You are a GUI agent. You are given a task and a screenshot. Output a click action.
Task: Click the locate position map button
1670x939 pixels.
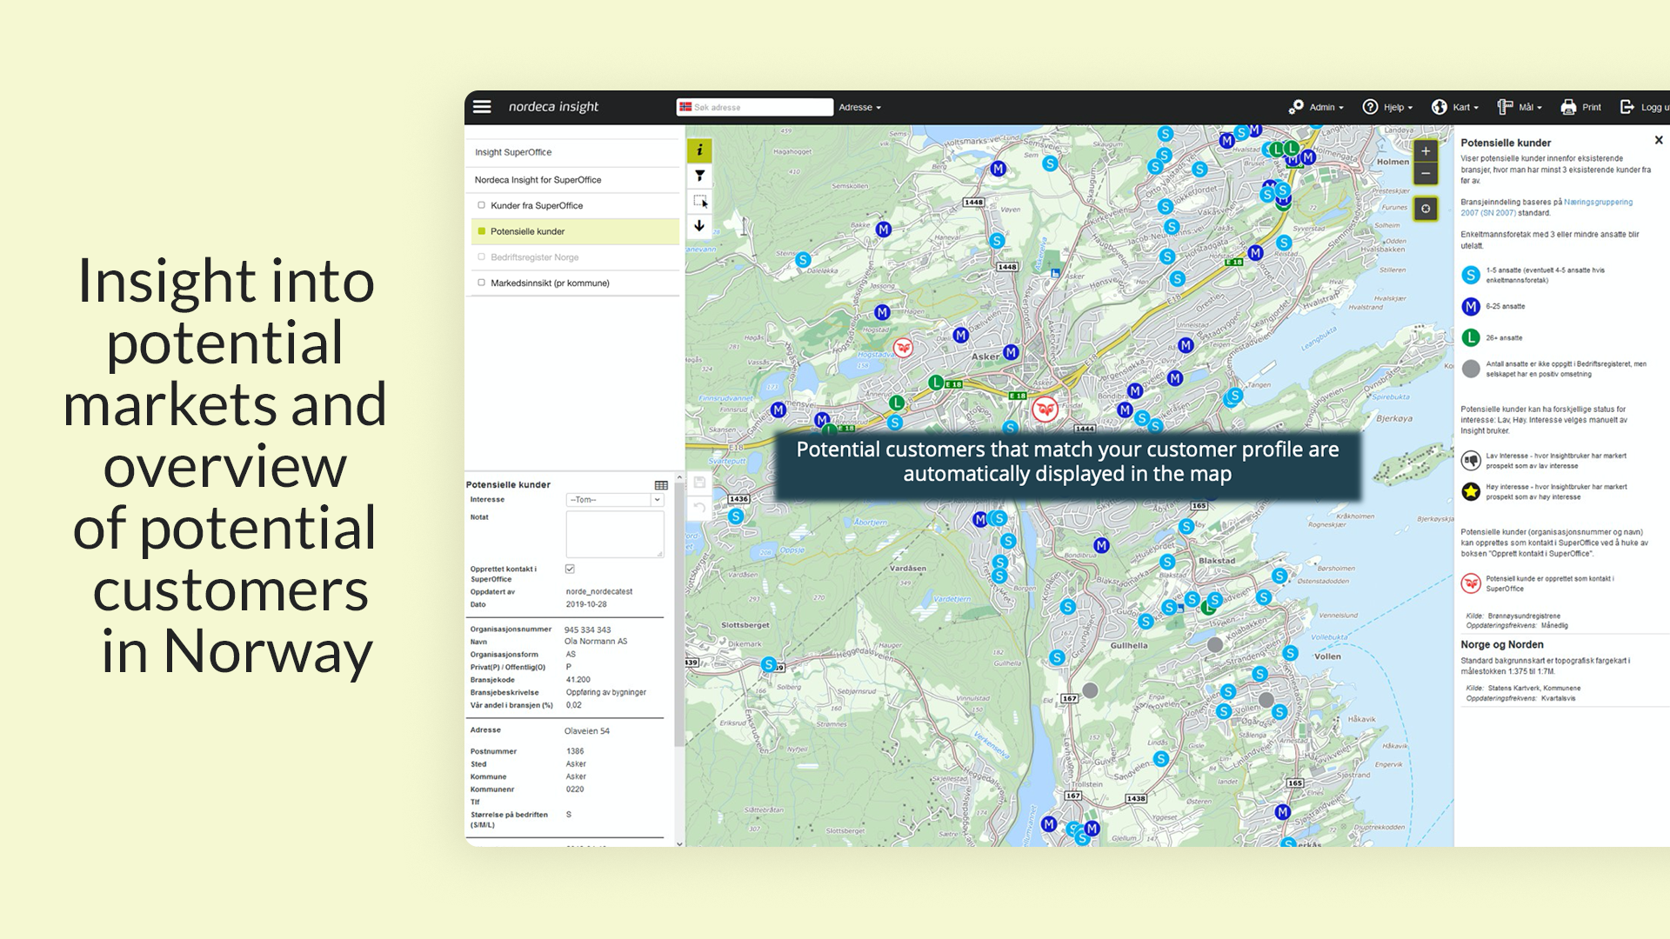click(1426, 209)
